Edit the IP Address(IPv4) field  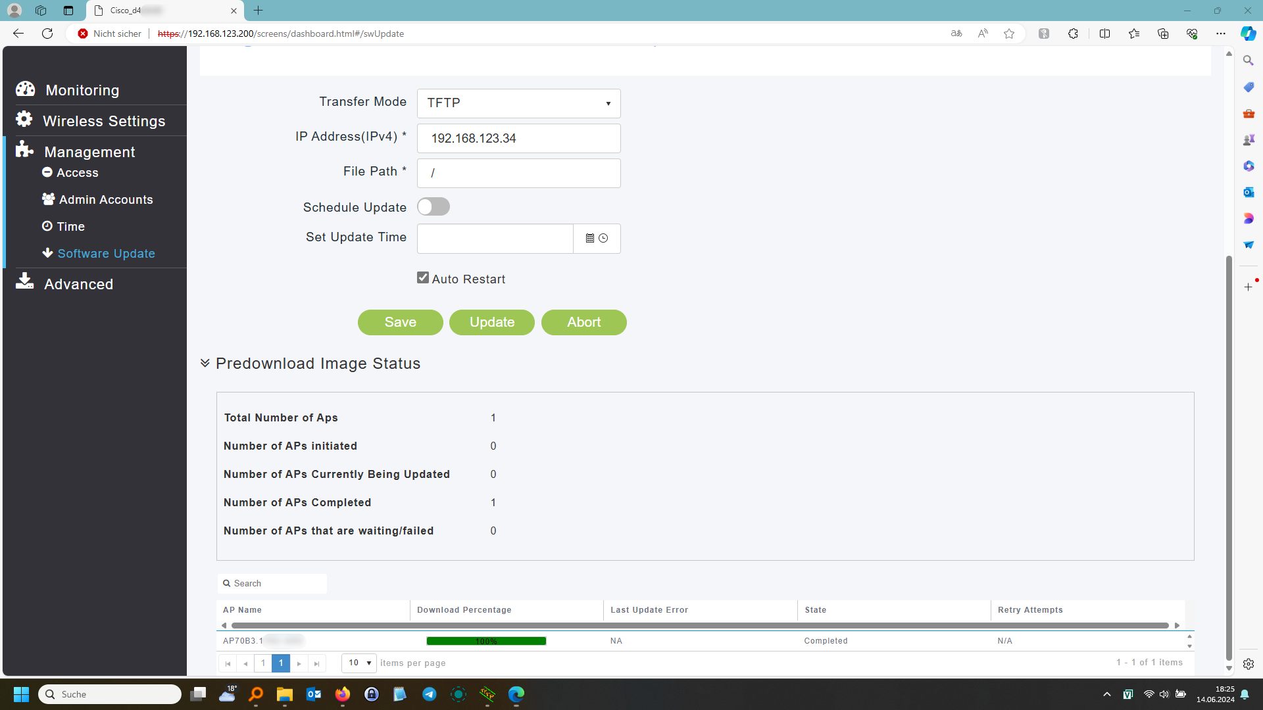pyautogui.click(x=518, y=139)
